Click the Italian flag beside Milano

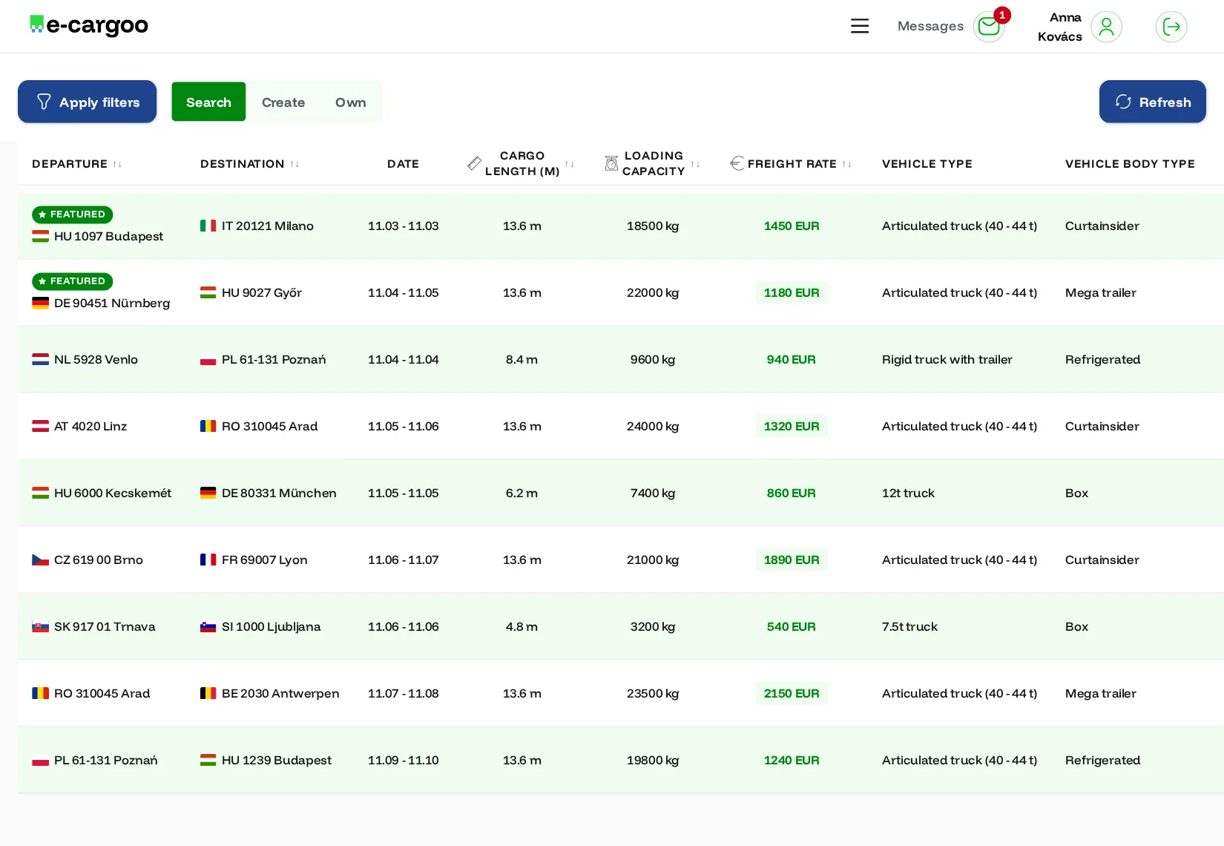tap(208, 226)
